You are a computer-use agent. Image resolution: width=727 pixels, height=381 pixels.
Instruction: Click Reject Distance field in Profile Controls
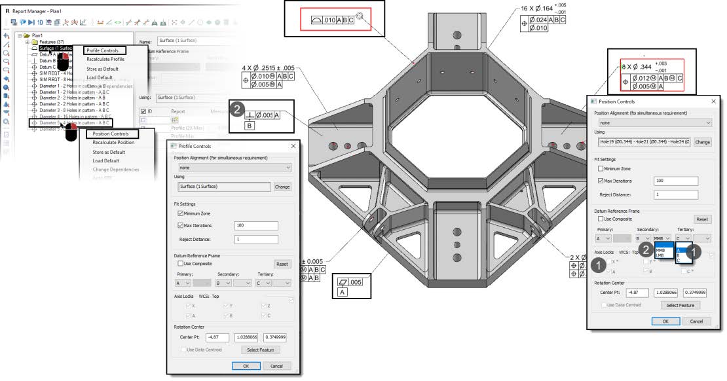[255, 240]
